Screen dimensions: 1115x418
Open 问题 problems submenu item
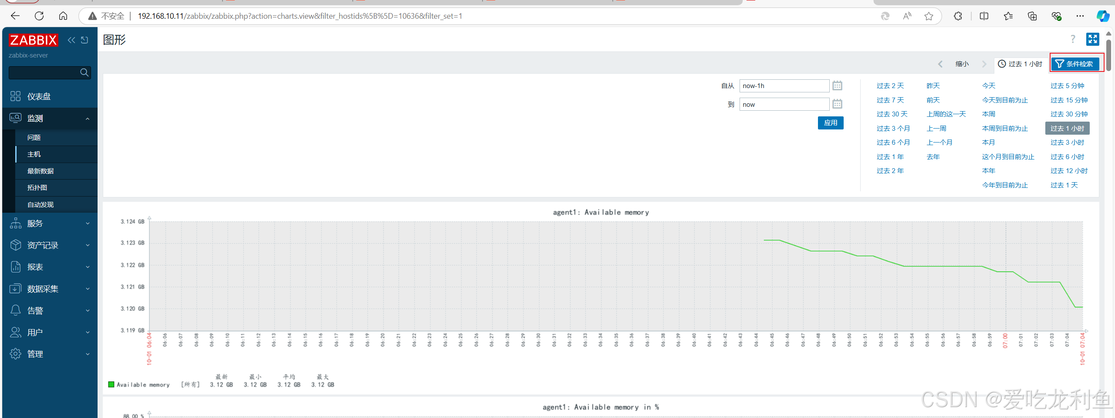pos(56,137)
